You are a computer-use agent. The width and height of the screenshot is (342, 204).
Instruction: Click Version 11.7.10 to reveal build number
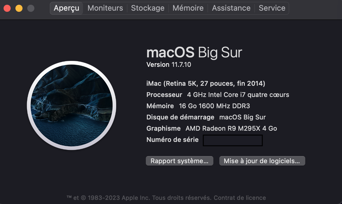169,65
